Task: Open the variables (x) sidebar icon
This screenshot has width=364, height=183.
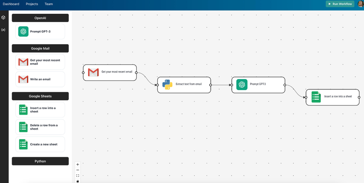Action: tap(3, 30)
